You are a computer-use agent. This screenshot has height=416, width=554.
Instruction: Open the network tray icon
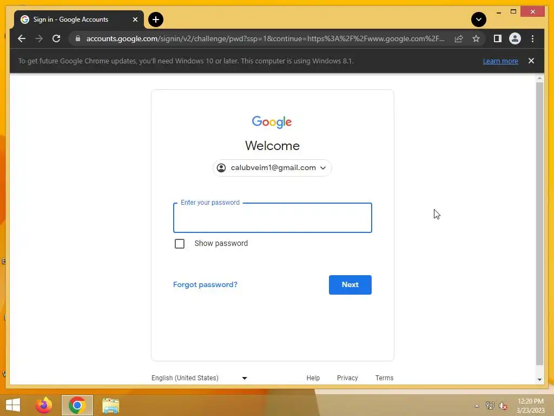490,406
